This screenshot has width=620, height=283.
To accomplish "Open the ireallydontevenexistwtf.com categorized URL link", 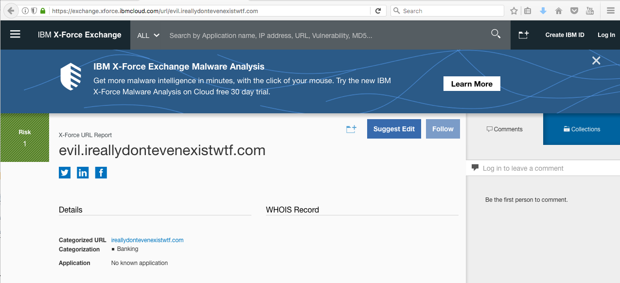I will tap(147, 240).
